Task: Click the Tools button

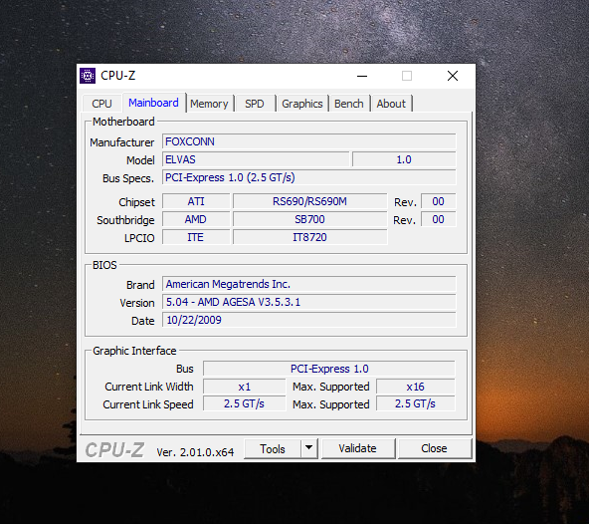Action: pos(273,448)
